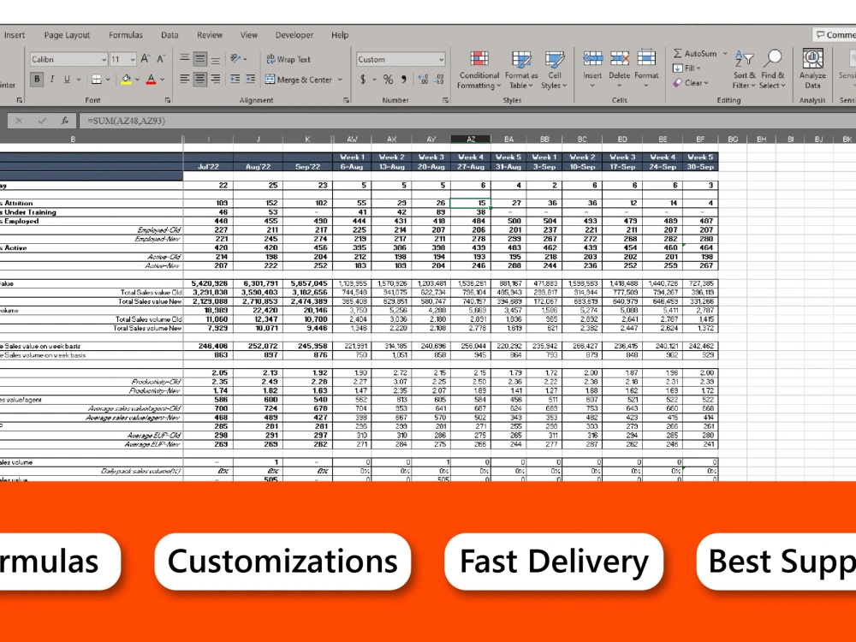Switch to the Formulas ribbon tab
The height and width of the screenshot is (642, 856).
[x=125, y=34]
